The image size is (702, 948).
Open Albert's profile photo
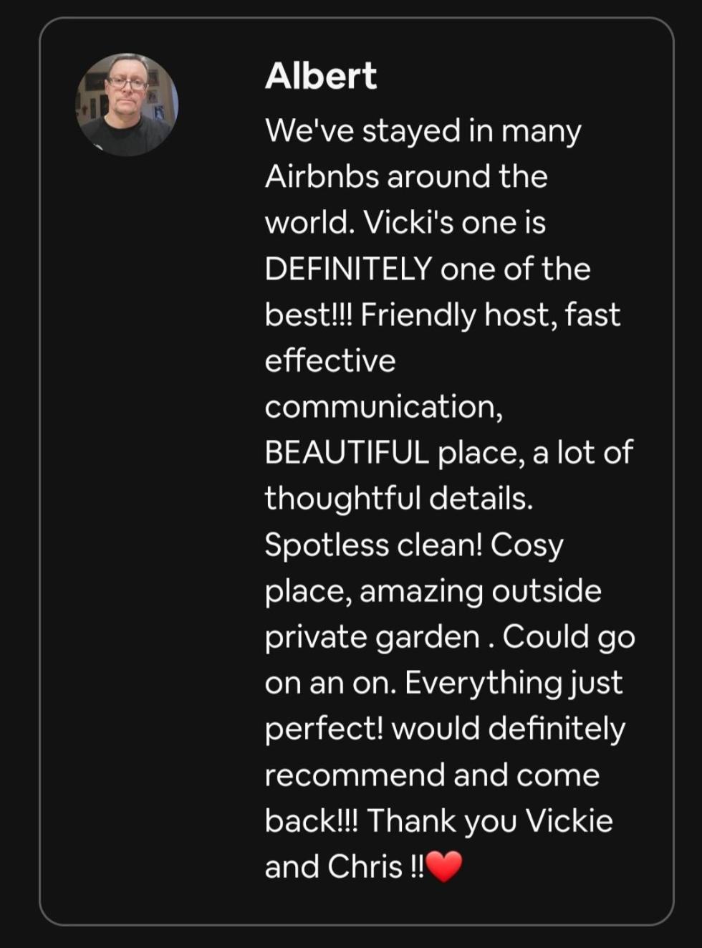[127, 105]
